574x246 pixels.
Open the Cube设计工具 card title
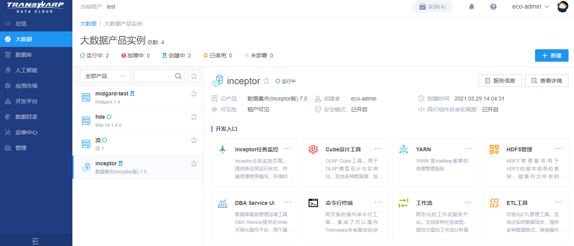(x=343, y=149)
